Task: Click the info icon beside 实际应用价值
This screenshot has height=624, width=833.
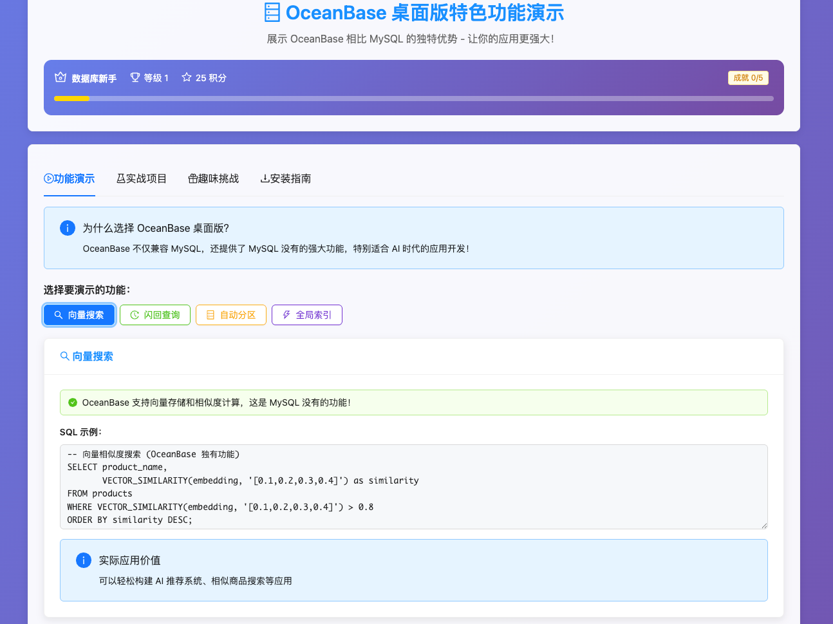Action: coord(83,560)
